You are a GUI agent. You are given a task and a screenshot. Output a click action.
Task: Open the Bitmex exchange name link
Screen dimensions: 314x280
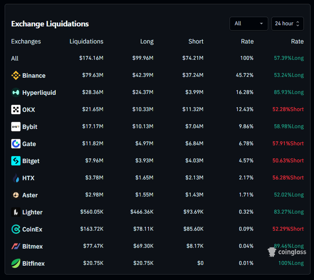[x=32, y=246]
